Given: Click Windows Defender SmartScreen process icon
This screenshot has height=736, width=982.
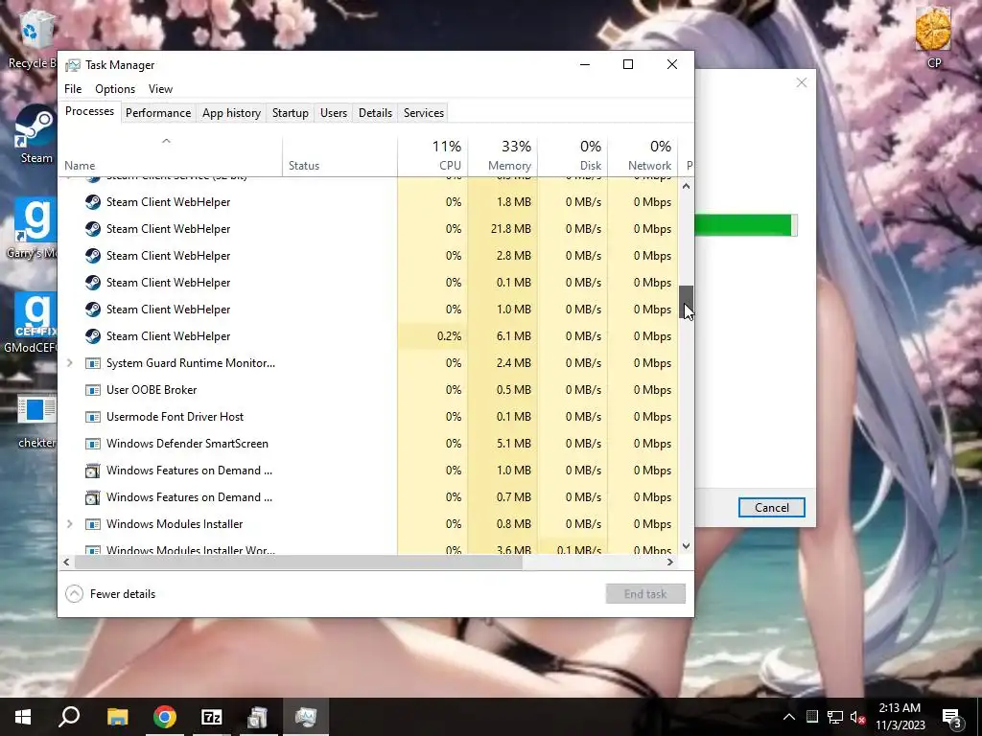Looking at the screenshot, I should [93, 444].
